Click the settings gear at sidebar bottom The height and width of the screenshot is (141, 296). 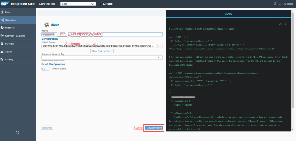[17, 132]
